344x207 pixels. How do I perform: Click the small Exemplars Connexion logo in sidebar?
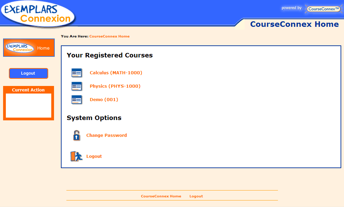point(20,48)
